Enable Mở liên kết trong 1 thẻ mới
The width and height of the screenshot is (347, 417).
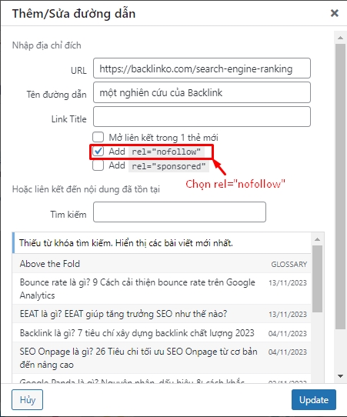click(x=98, y=137)
